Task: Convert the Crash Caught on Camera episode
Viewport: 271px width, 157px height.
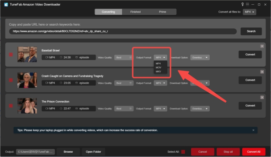Action: pos(250,80)
